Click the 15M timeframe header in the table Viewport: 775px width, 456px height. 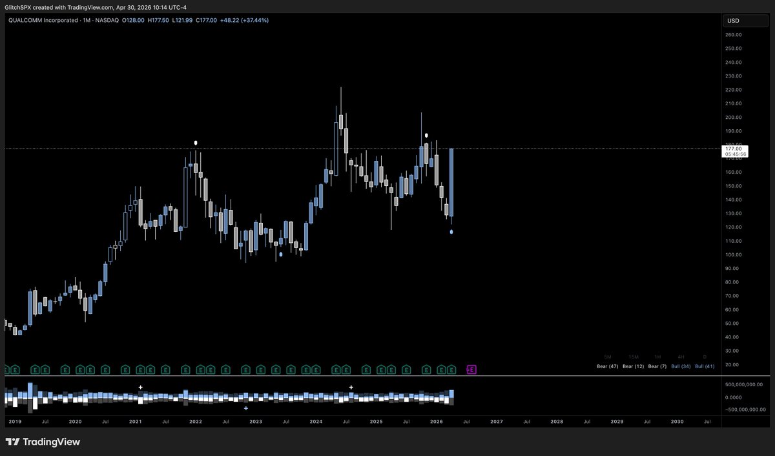click(633, 357)
